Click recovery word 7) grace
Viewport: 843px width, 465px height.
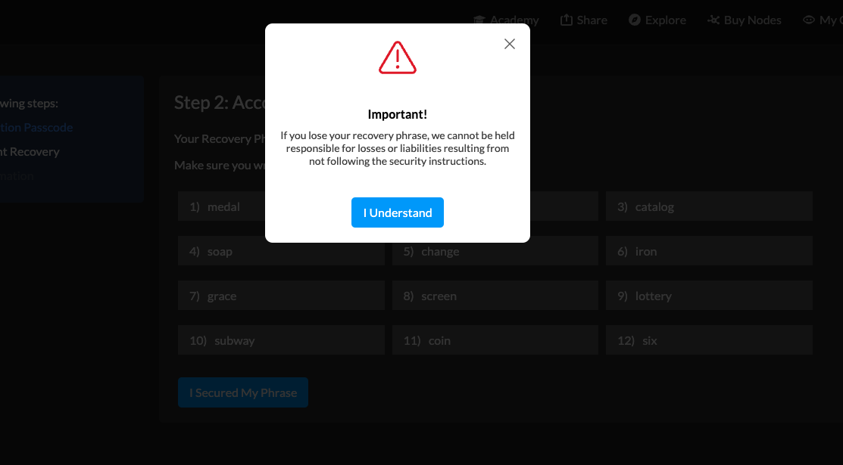[x=281, y=296]
